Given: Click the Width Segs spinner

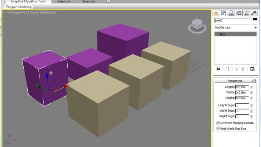Looking at the screenshot, I should (251, 111).
